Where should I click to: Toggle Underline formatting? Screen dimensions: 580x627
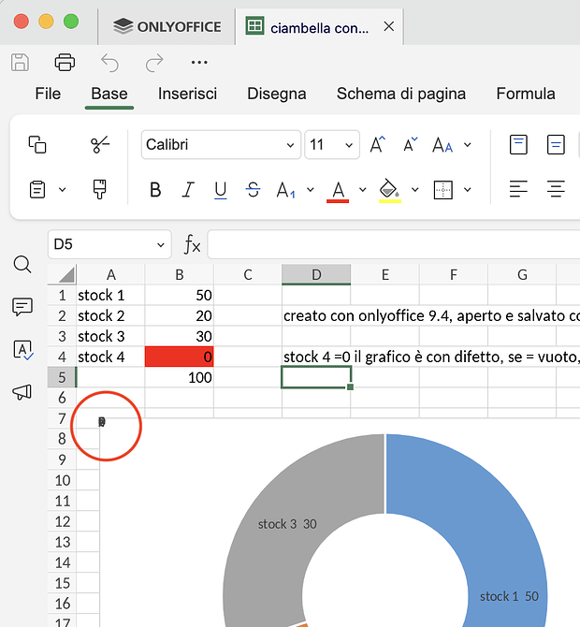[220, 190]
